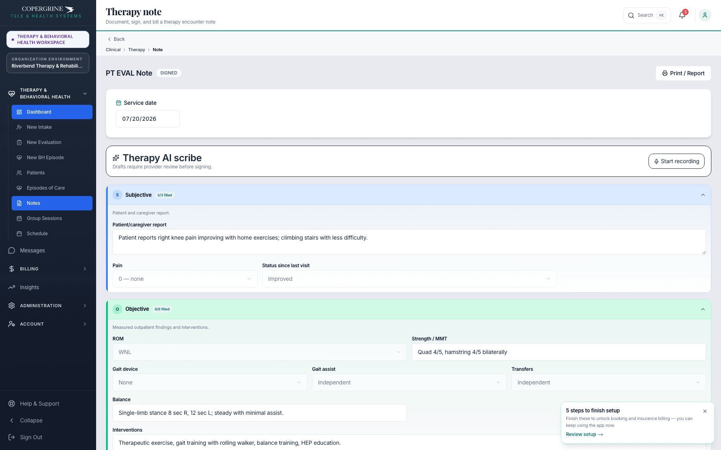This screenshot has height=450, width=721.
Task: Open Group Sessions menu item
Action: coord(52,218)
